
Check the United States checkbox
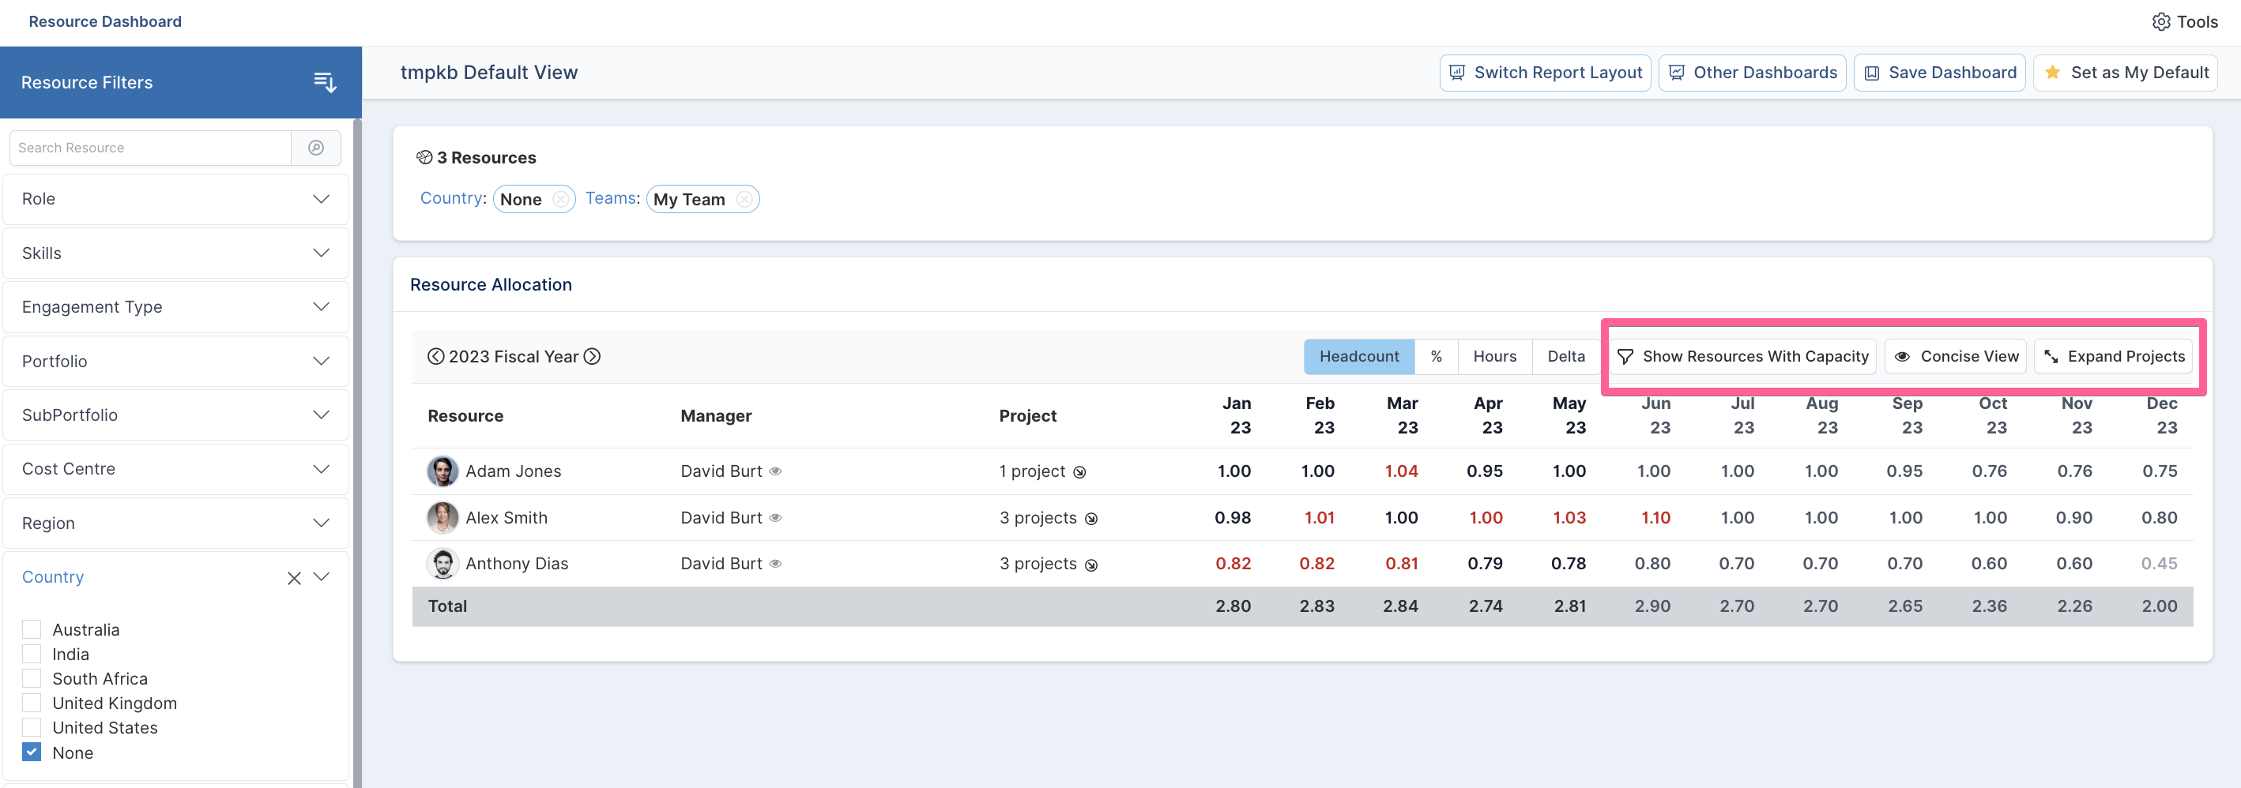click(32, 726)
